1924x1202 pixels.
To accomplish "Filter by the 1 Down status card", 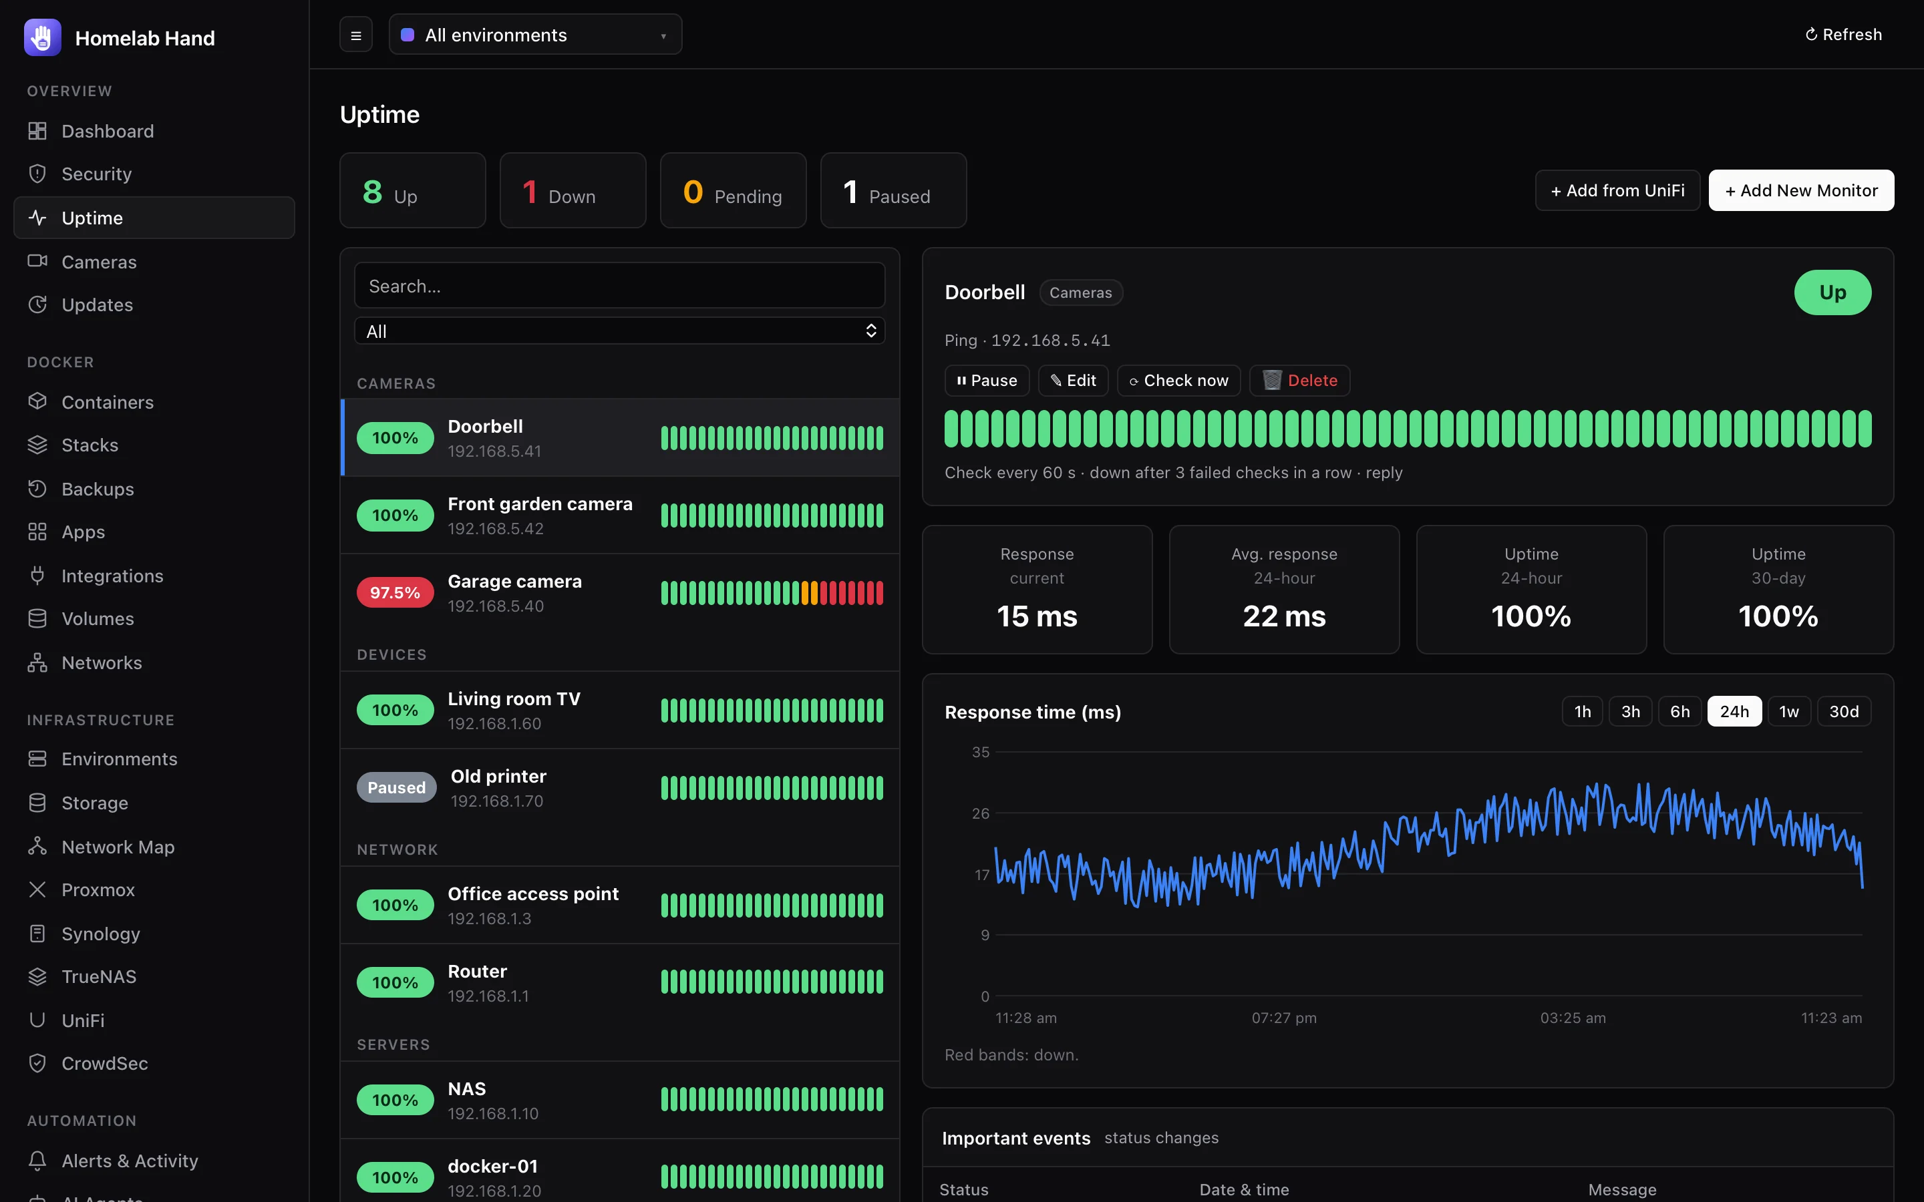I will [x=573, y=191].
